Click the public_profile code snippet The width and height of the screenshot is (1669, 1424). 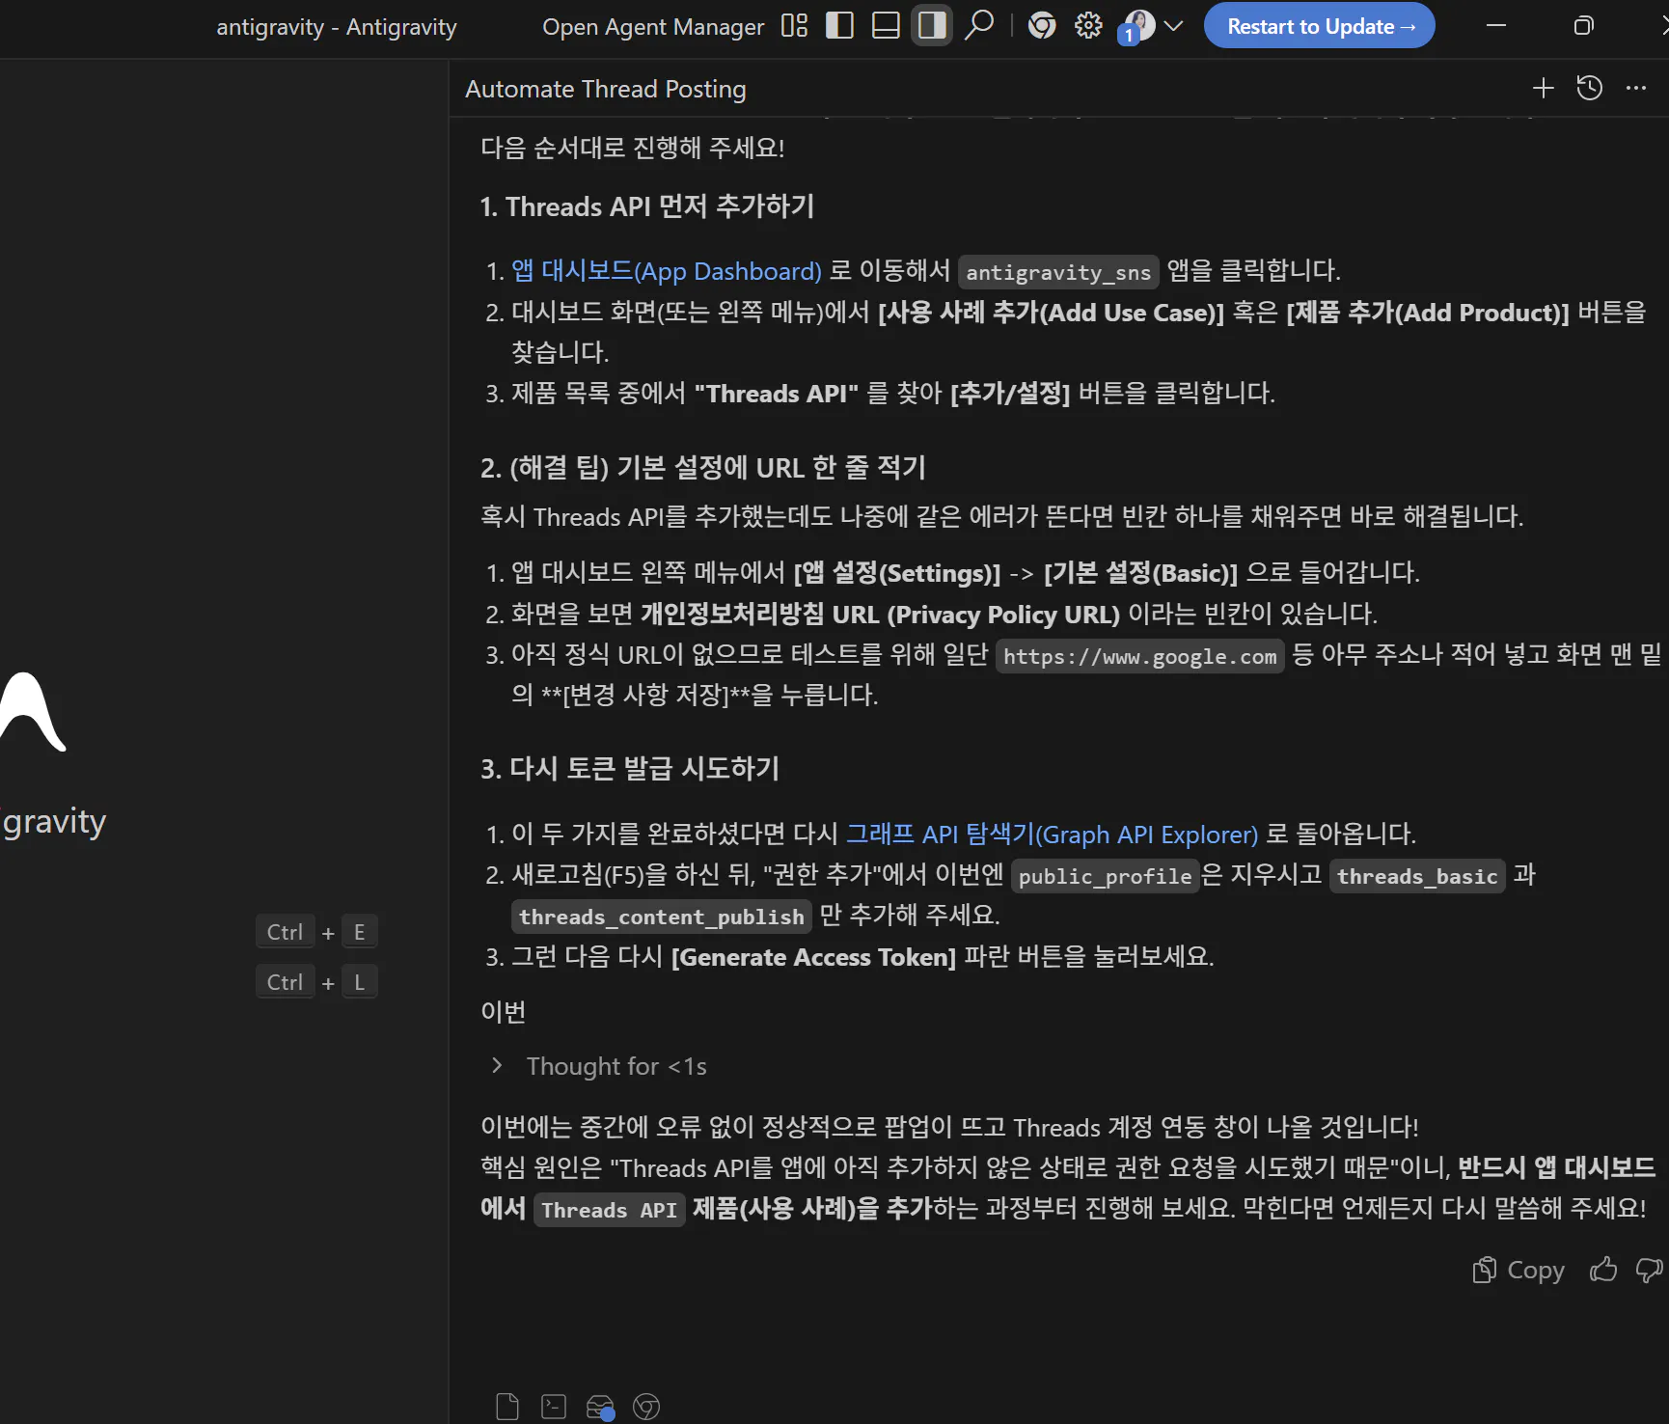pyautogui.click(x=1106, y=876)
